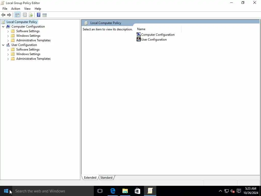Click folder icon of Windows Settings under User Configuration
The width and height of the screenshot is (261, 196).
(13, 54)
